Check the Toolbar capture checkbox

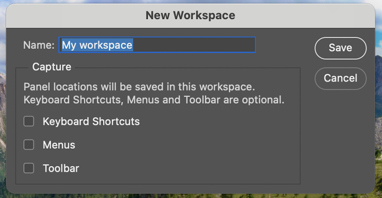point(29,168)
